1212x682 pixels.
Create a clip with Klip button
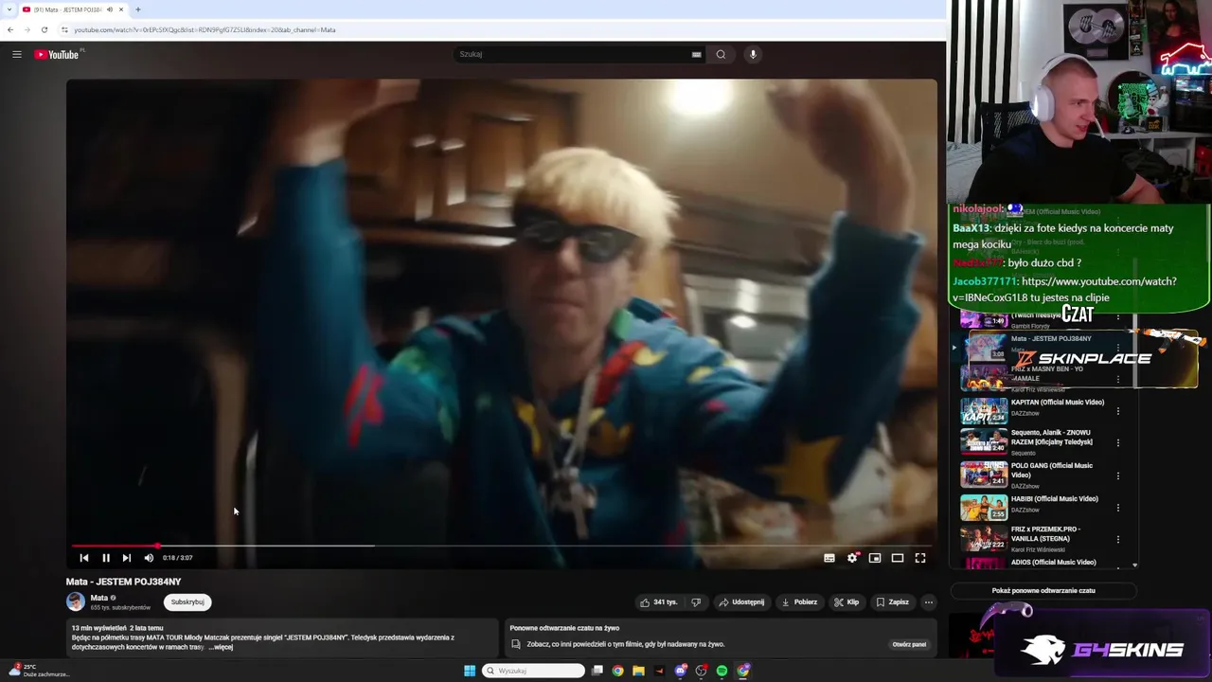pos(847,601)
